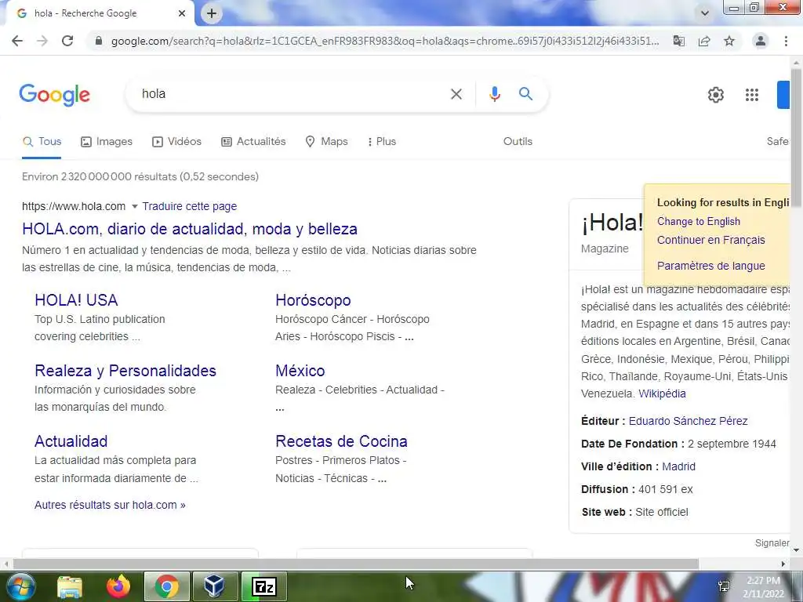
Task: Click the magnifier search button
Action: (x=525, y=94)
